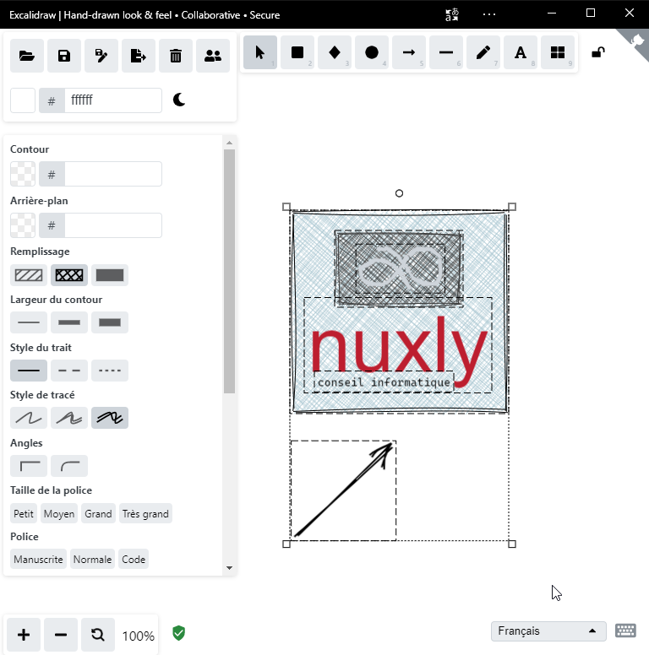This screenshot has height=655, width=649.
Task: Click the panel scroll up arrow
Action: tap(229, 143)
